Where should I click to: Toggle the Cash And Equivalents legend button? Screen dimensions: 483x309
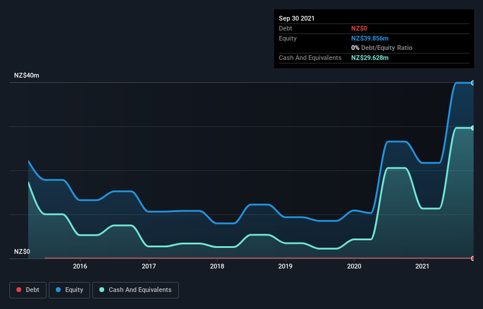tap(135, 290)
